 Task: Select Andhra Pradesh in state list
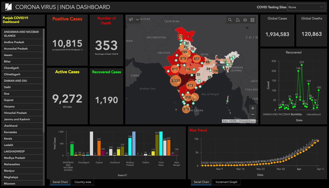pos(22,42)
